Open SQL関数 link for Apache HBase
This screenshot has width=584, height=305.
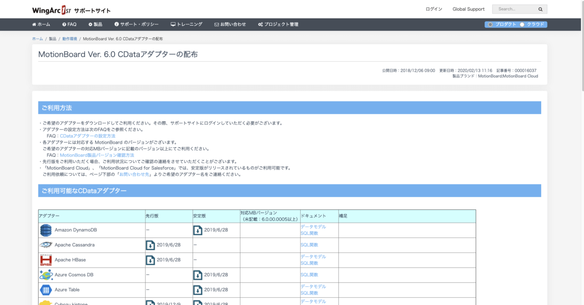pyautogui.click(x=309, y=263)
